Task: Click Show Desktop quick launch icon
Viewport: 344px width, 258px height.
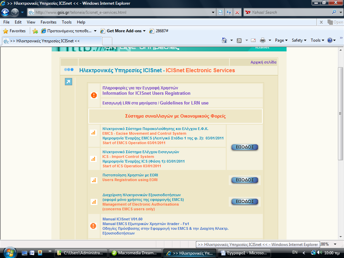Action: (24, 253)
